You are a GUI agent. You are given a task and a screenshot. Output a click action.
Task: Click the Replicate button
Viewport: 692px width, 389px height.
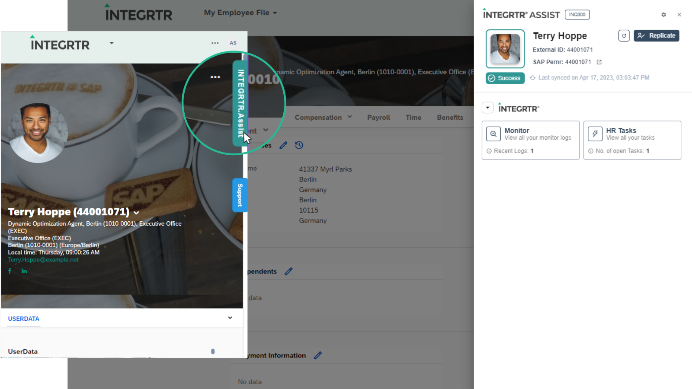(x=657, y=35)
